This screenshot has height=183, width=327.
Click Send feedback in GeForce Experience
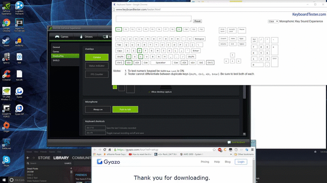(236, 142)
